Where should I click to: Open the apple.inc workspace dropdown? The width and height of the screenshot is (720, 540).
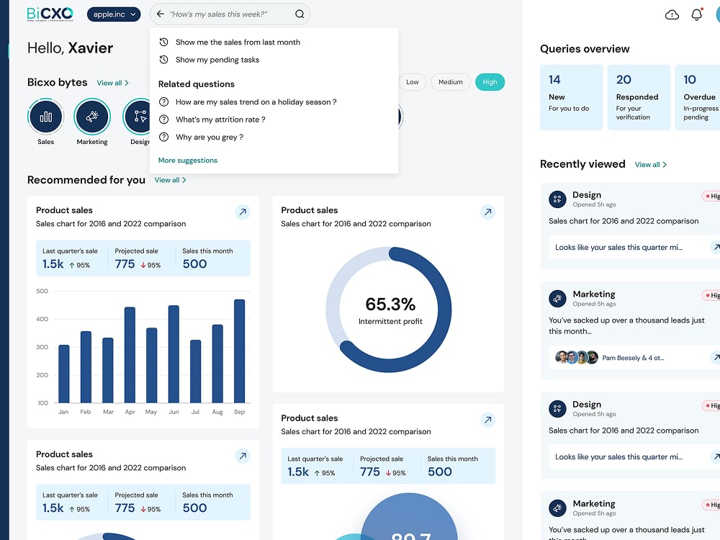[x=114, y=14]
